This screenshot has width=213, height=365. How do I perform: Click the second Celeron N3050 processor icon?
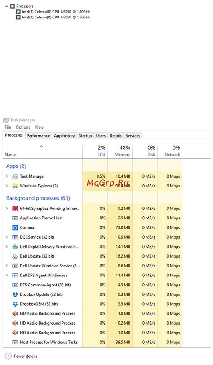pos(18,17)
